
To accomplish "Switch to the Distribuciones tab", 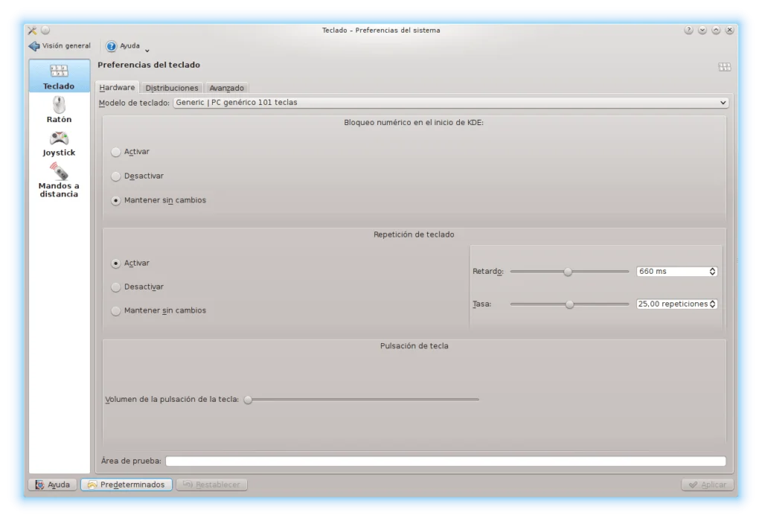I will [172, 88].
